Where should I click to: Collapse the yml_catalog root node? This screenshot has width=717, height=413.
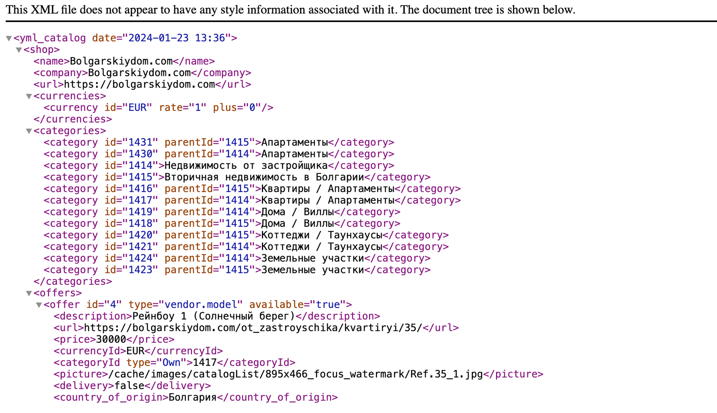[9, 38]
